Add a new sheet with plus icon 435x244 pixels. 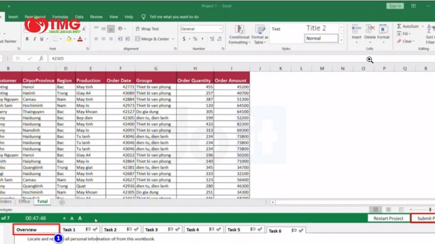tap(61, 202)
